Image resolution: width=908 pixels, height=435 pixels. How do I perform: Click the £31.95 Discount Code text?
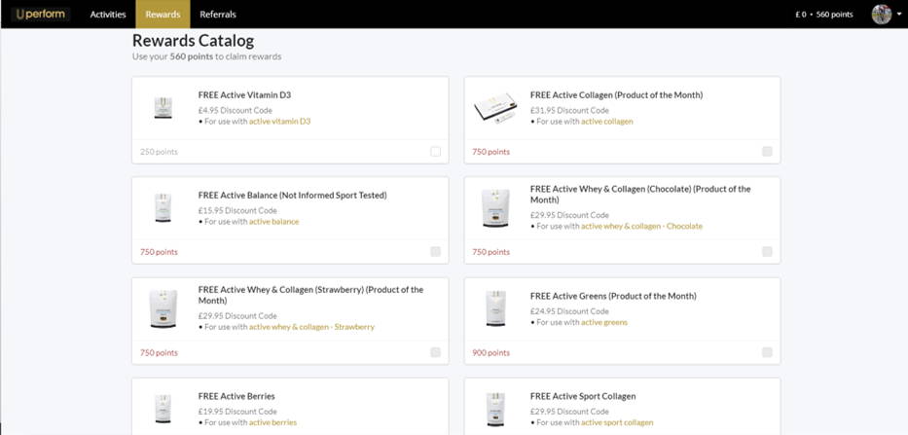(x=569, y=110)
